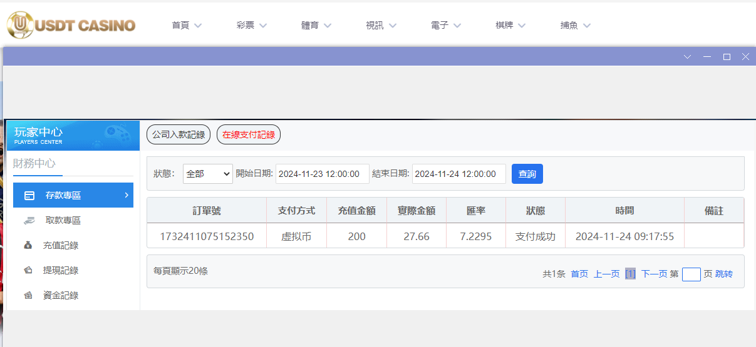Go to 下一页 next page link
Viewport: 756px width, 347px height.
pos(654,274)
